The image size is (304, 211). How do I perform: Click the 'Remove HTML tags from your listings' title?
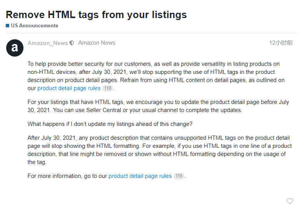[96, 15]
